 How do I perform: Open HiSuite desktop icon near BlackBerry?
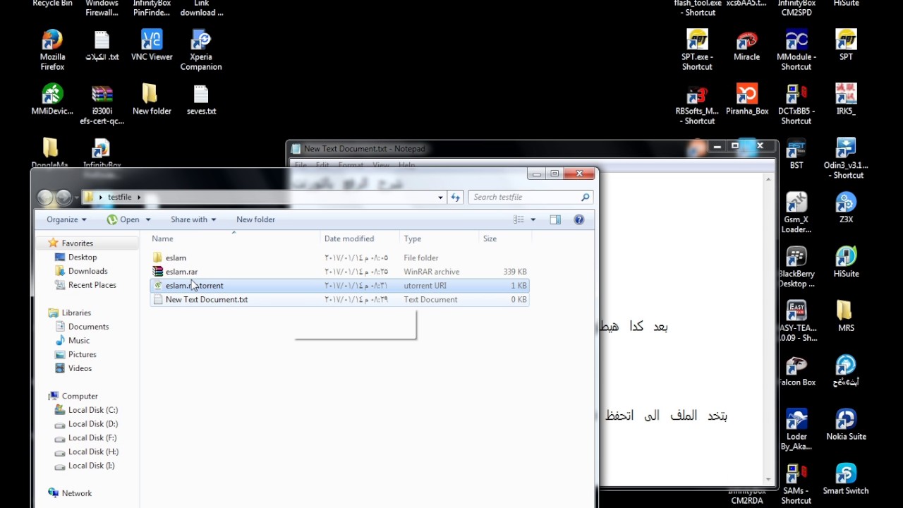846,262
